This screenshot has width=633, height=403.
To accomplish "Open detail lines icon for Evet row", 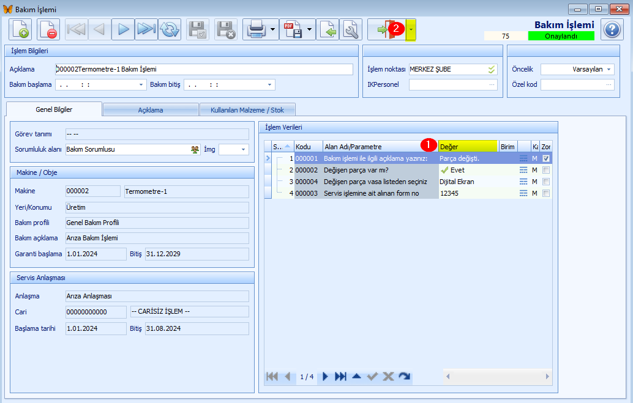I will [x=523, y=170].
